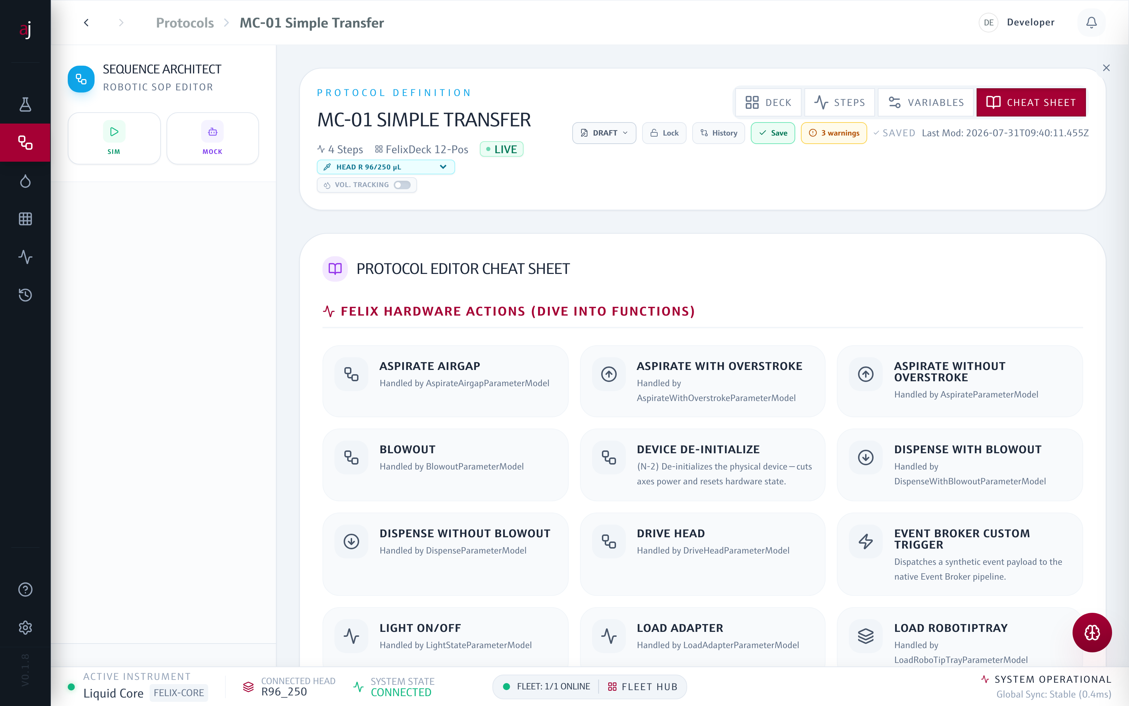Click the LIVE status badge

[501, 149]
